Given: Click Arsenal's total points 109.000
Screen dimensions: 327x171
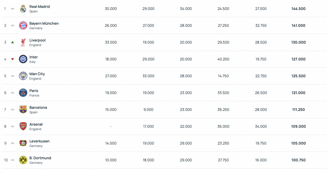Looking at the screenshot, I should coord(298,126).
